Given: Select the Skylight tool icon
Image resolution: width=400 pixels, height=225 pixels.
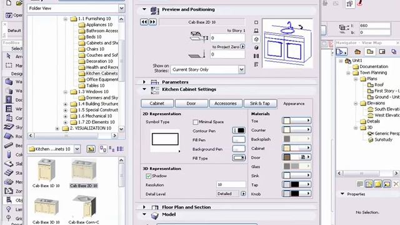Looking at the screenshot, I should coord(9,127).
